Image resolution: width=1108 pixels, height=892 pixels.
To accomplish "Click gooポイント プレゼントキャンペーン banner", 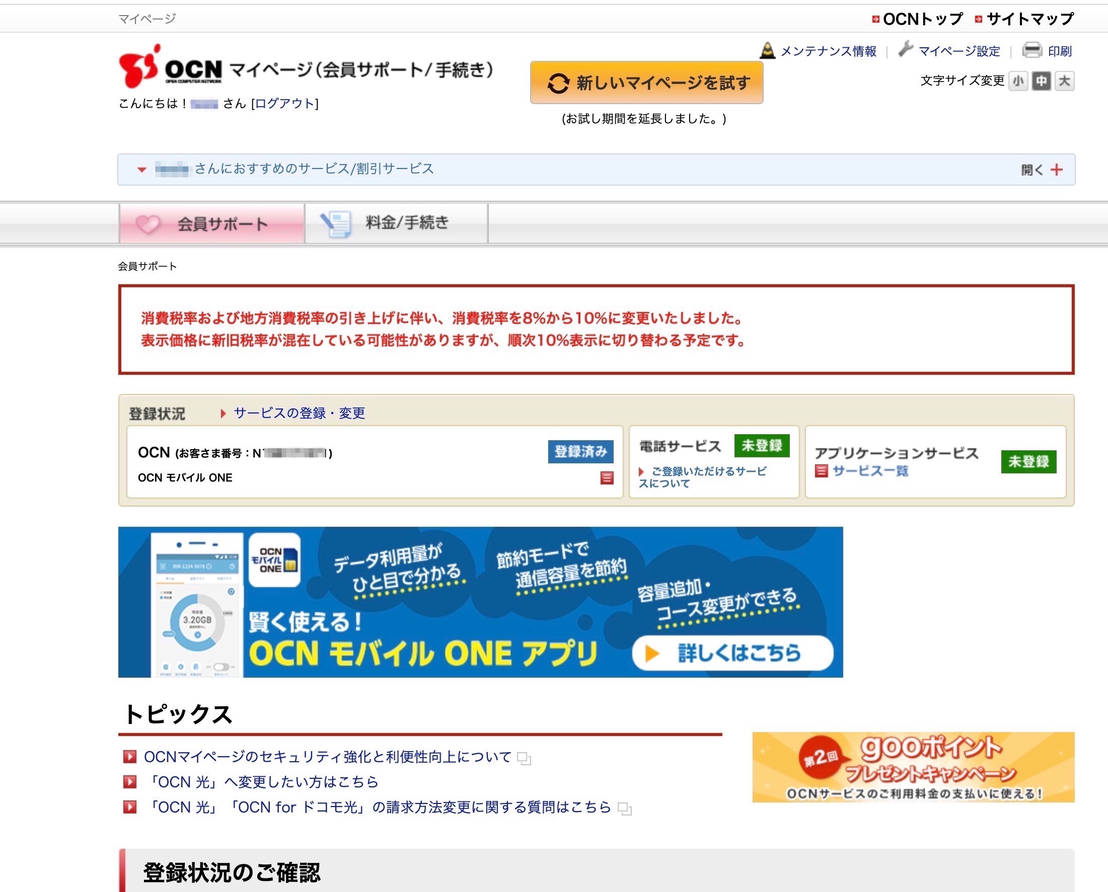I will tap(913, 767).
